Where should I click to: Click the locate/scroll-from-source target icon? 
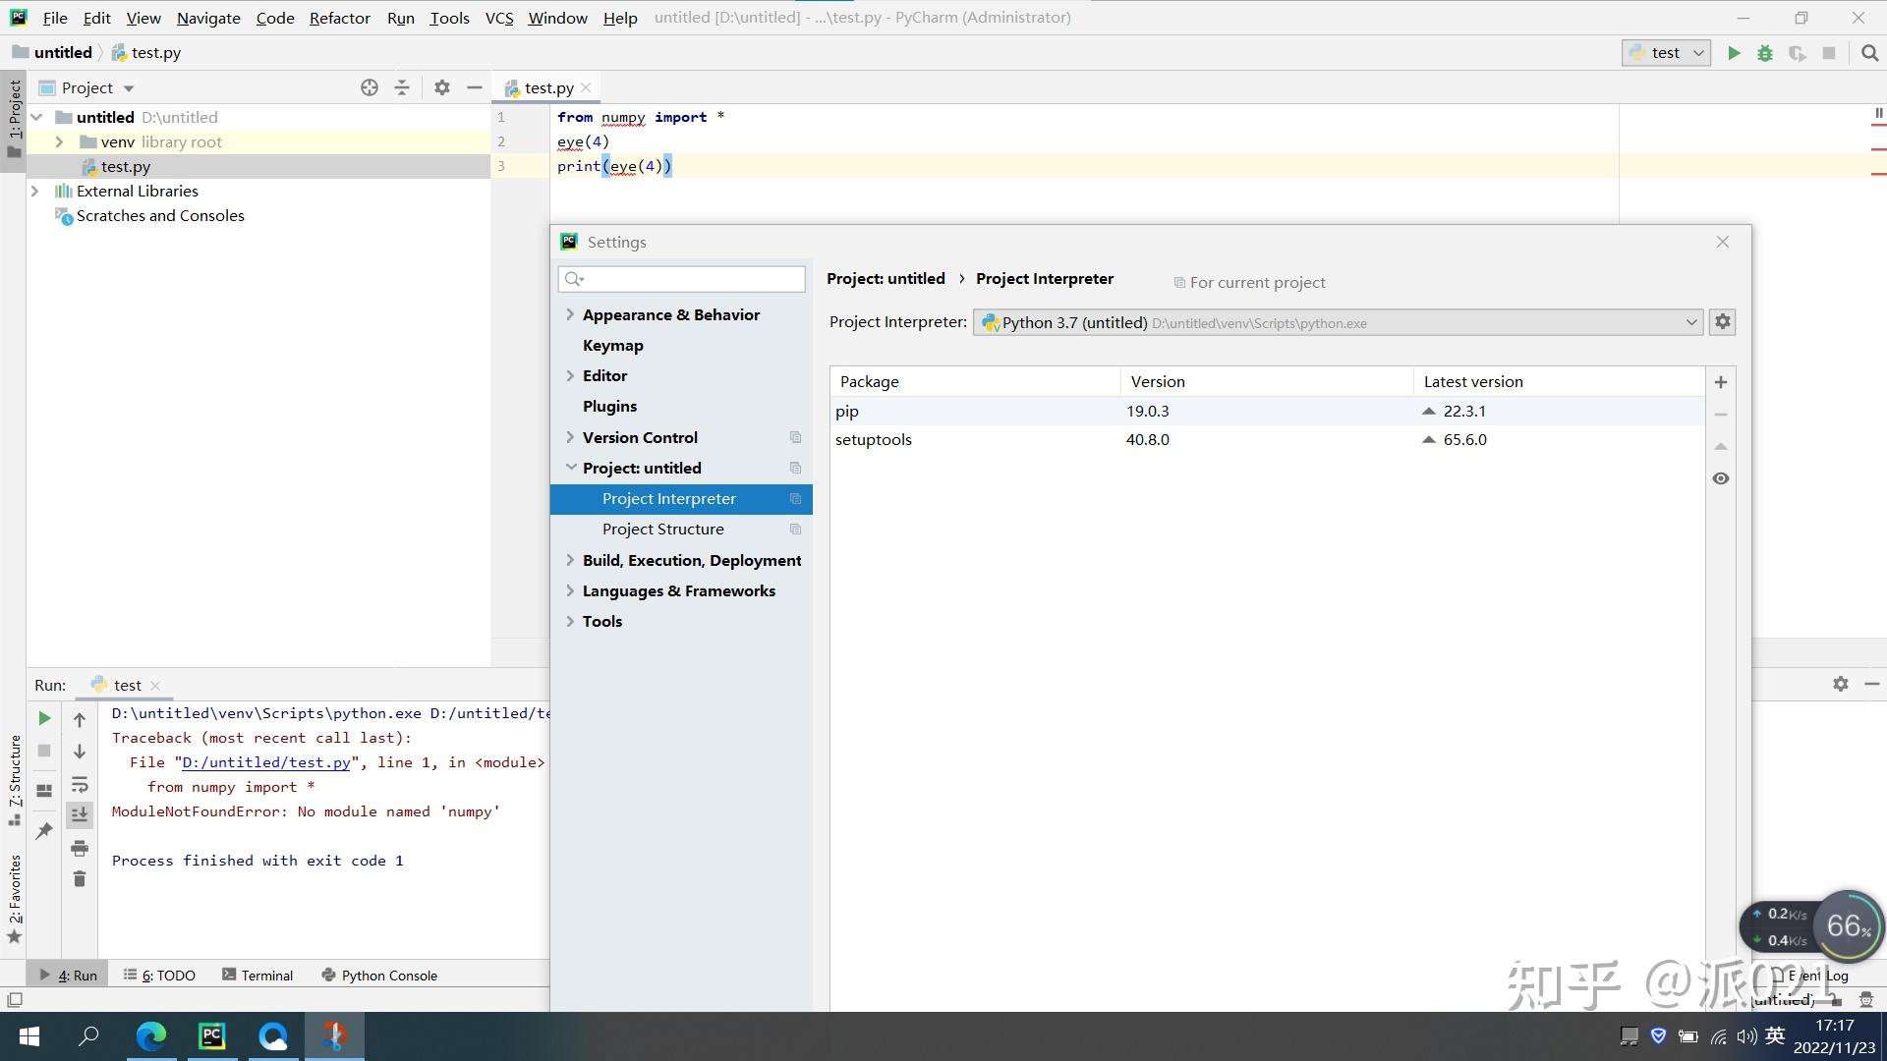click(370, 87)
